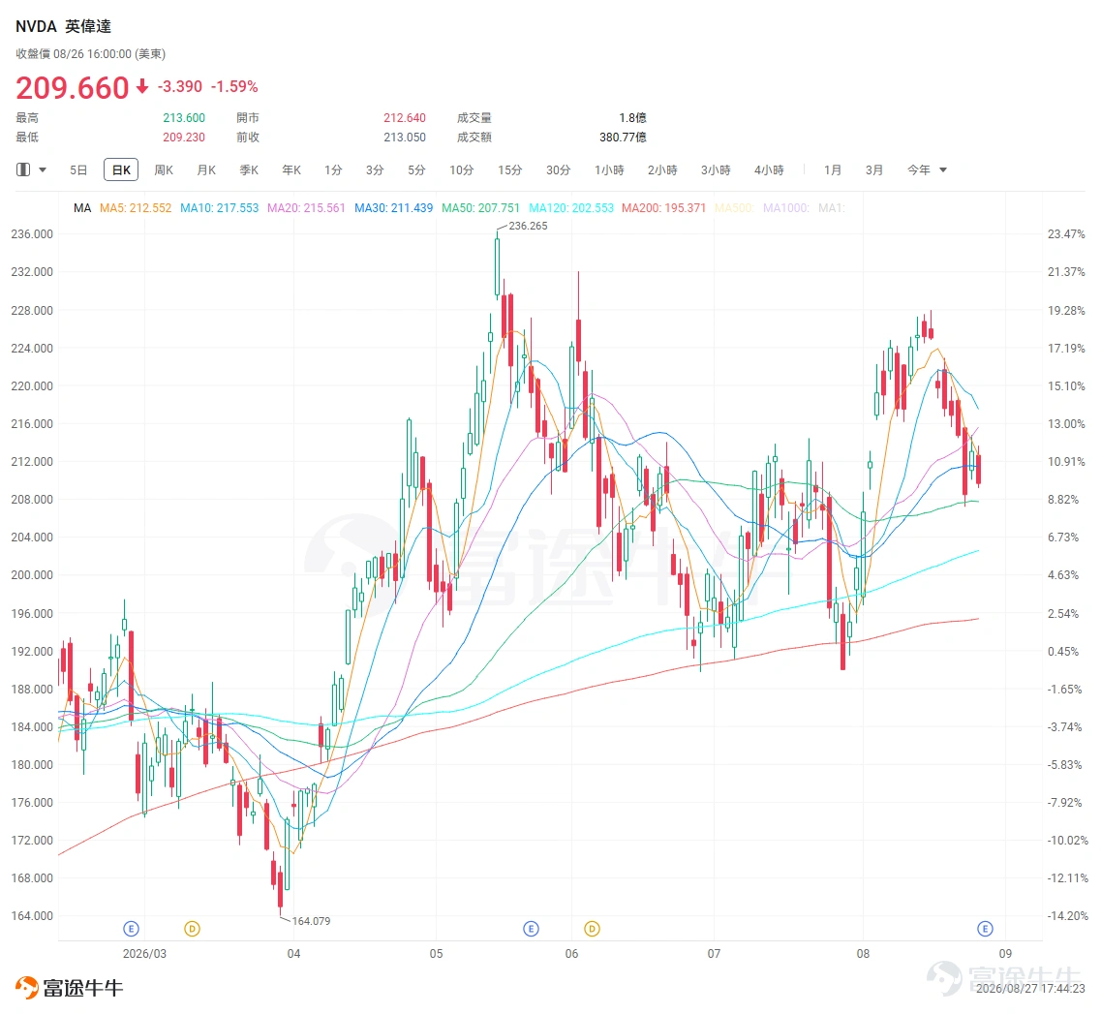Click the -1.59% change value
The width and height of the screenshot is (1101, 1014).
click(x=234, y=86)
